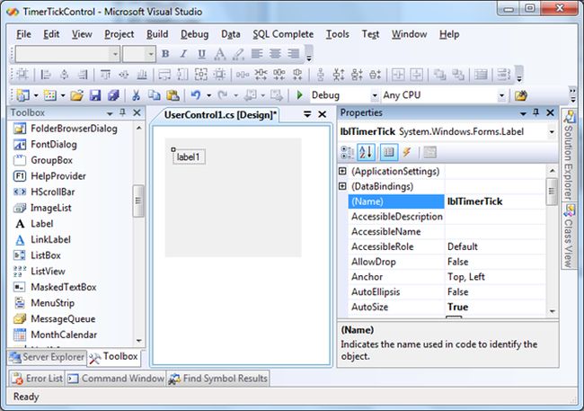This screenshot has width=584, height=411.
Task: Start debugging with green play button
Action: pyautogui.click(x=299, y=95)
